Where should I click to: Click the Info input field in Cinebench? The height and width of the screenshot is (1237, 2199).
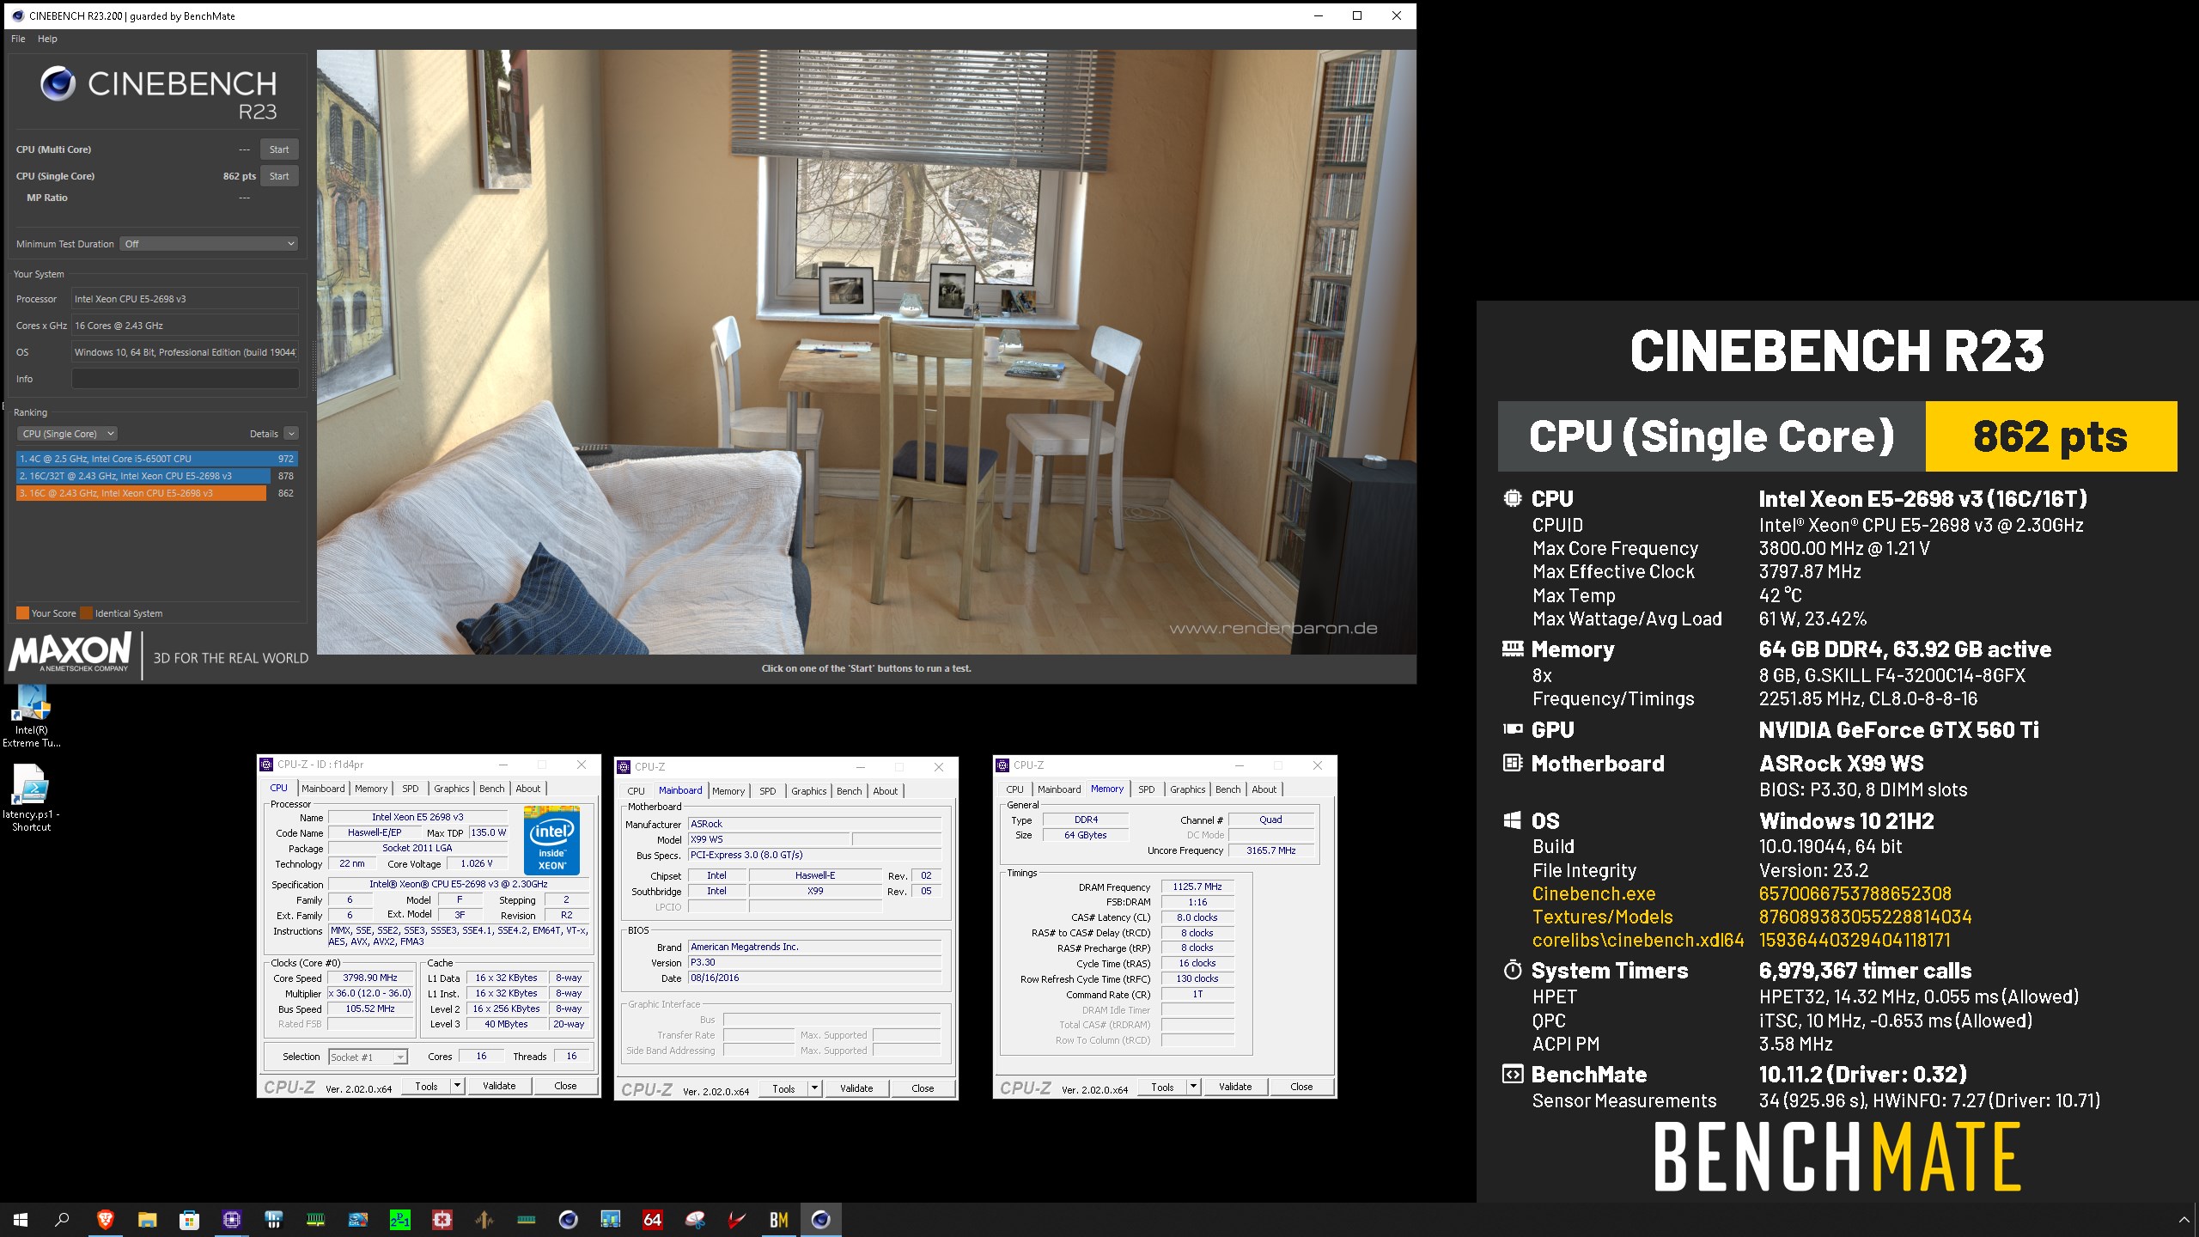pos(185,379)
